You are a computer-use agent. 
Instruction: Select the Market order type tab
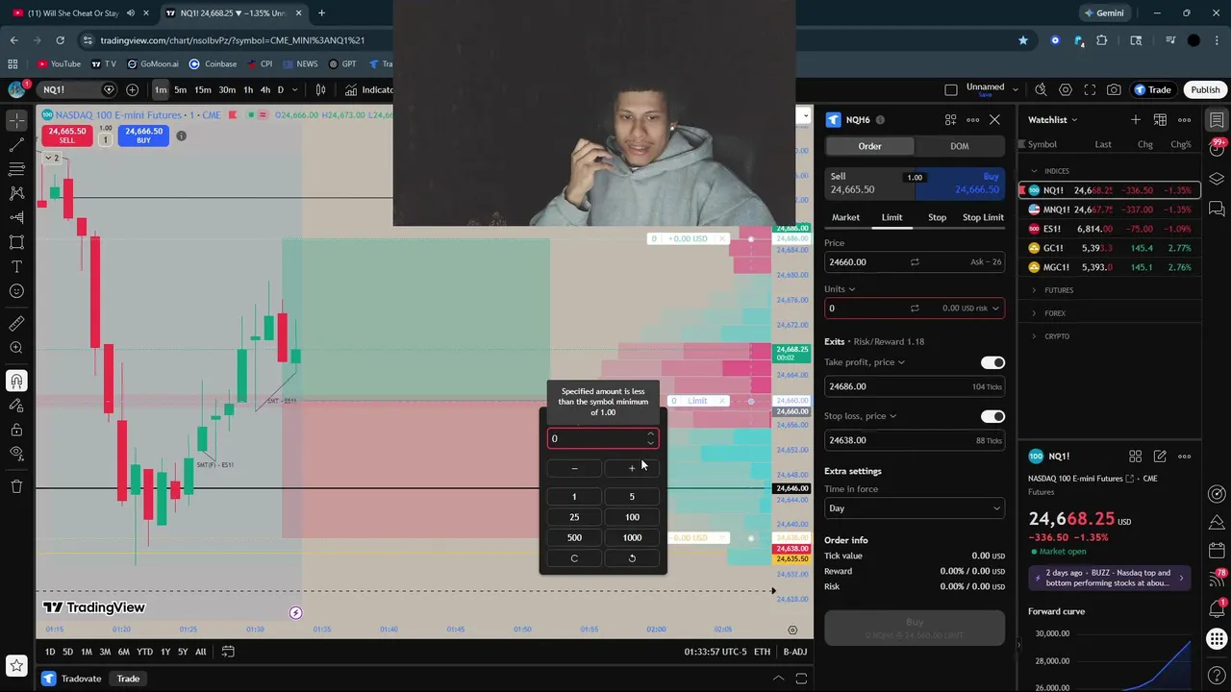[x=845, y=217]
